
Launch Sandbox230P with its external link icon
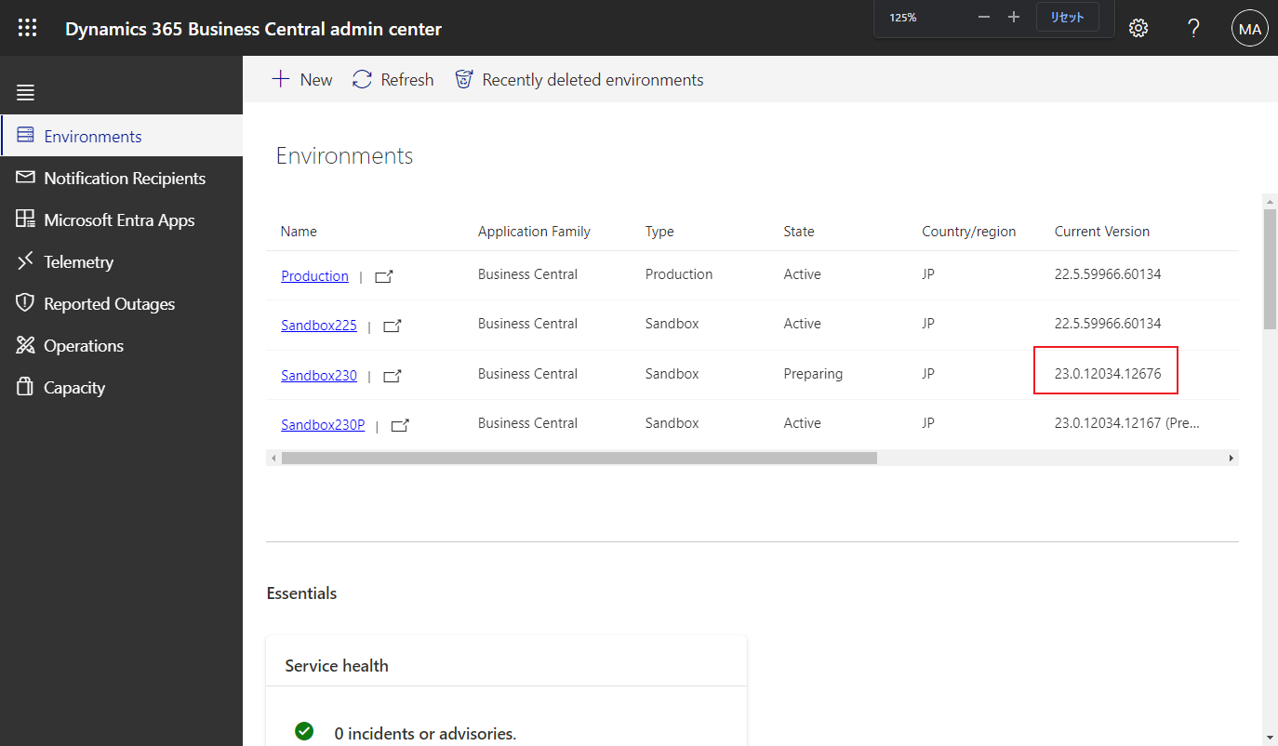click(399, 424)
